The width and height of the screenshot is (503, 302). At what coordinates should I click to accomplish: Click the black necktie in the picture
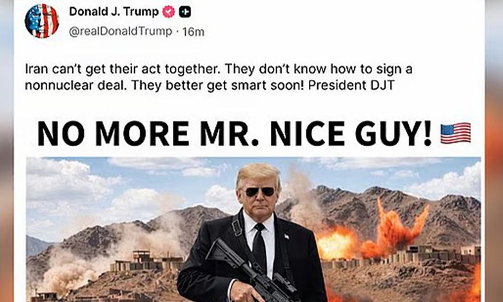[x=259, y=247]
